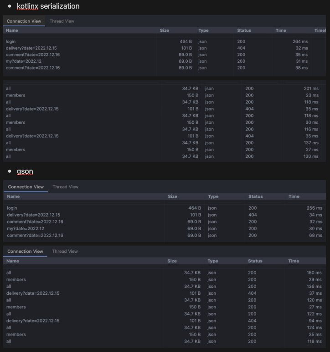Viewport: 330px width, 352px height.
Task: Select the login request taking 264 ms
Action: pyautogui.click(x=164, y=41)
